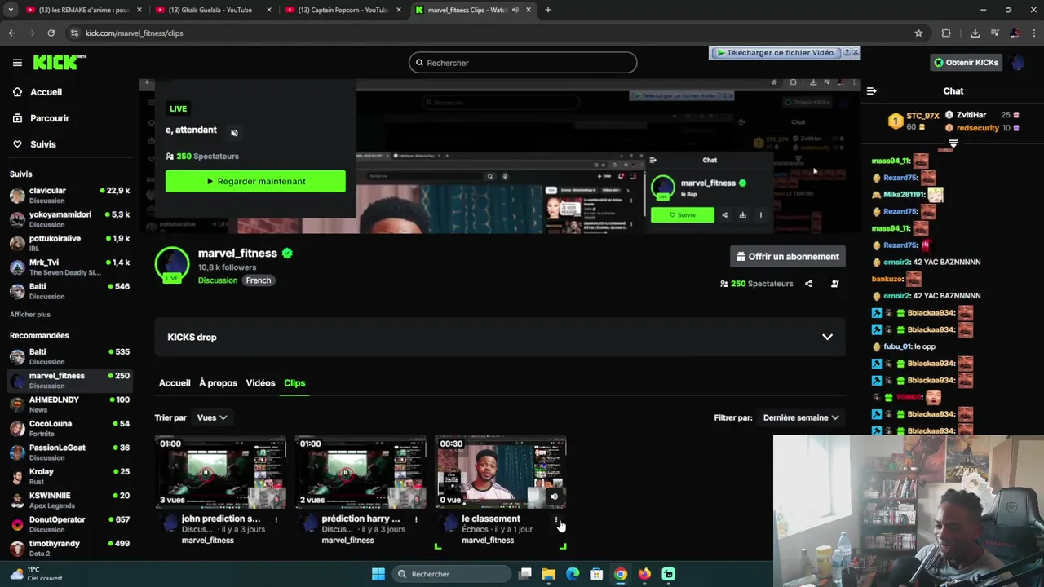The width and height of the screenshot is (1044, 587).
Task: Switch to the Ghais Guelaïa YouTube tab
Action: tap(210, 10)
